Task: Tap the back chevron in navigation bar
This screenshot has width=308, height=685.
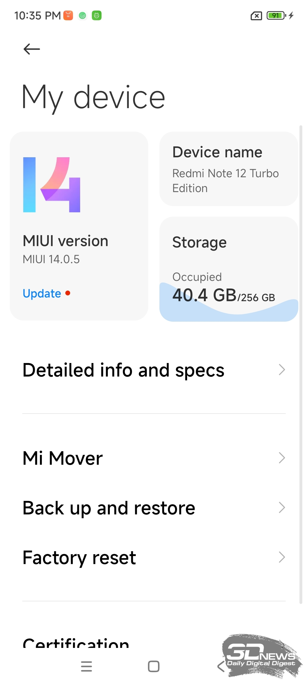Action: 221,666
